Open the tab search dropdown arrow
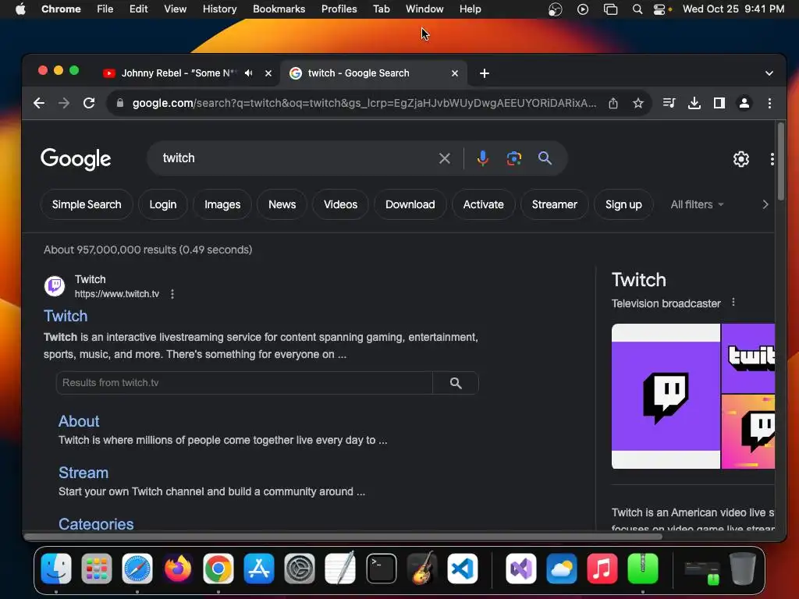Image resolution: width=799 pixels, height=599 pixels. pos(769,73)
